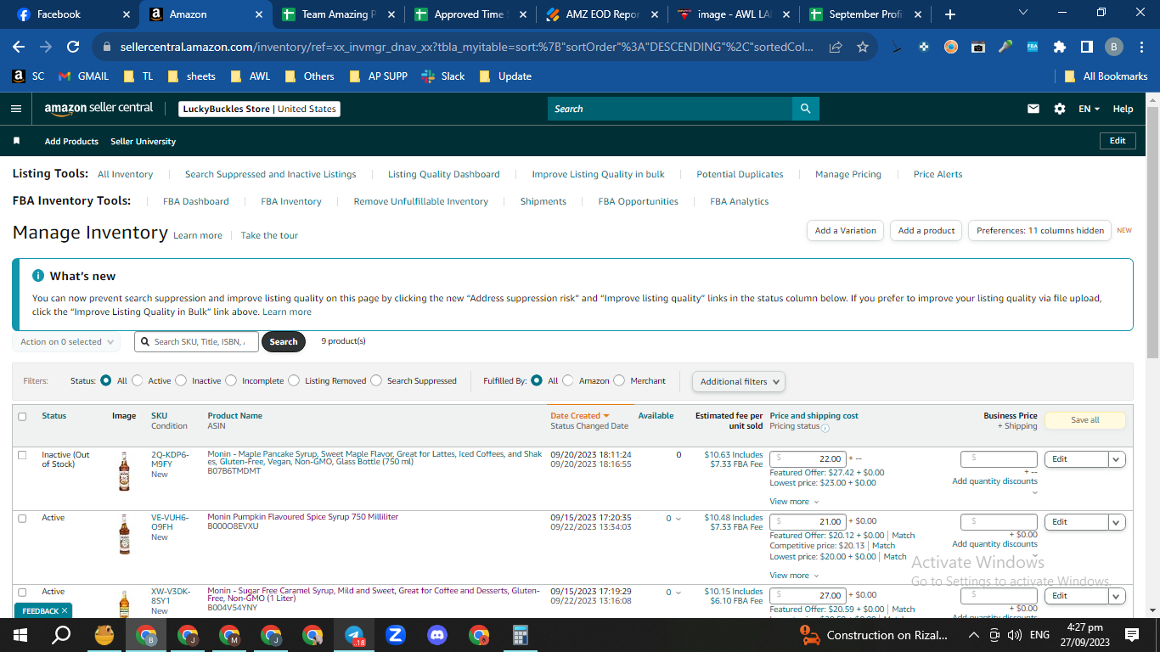Viewport: 1160px width, 652px height.
Task: Click the Take the tour link
Action: coord(269,235)
